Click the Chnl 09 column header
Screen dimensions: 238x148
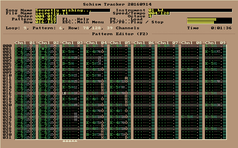pyautogui.click(x=215, y=43)
